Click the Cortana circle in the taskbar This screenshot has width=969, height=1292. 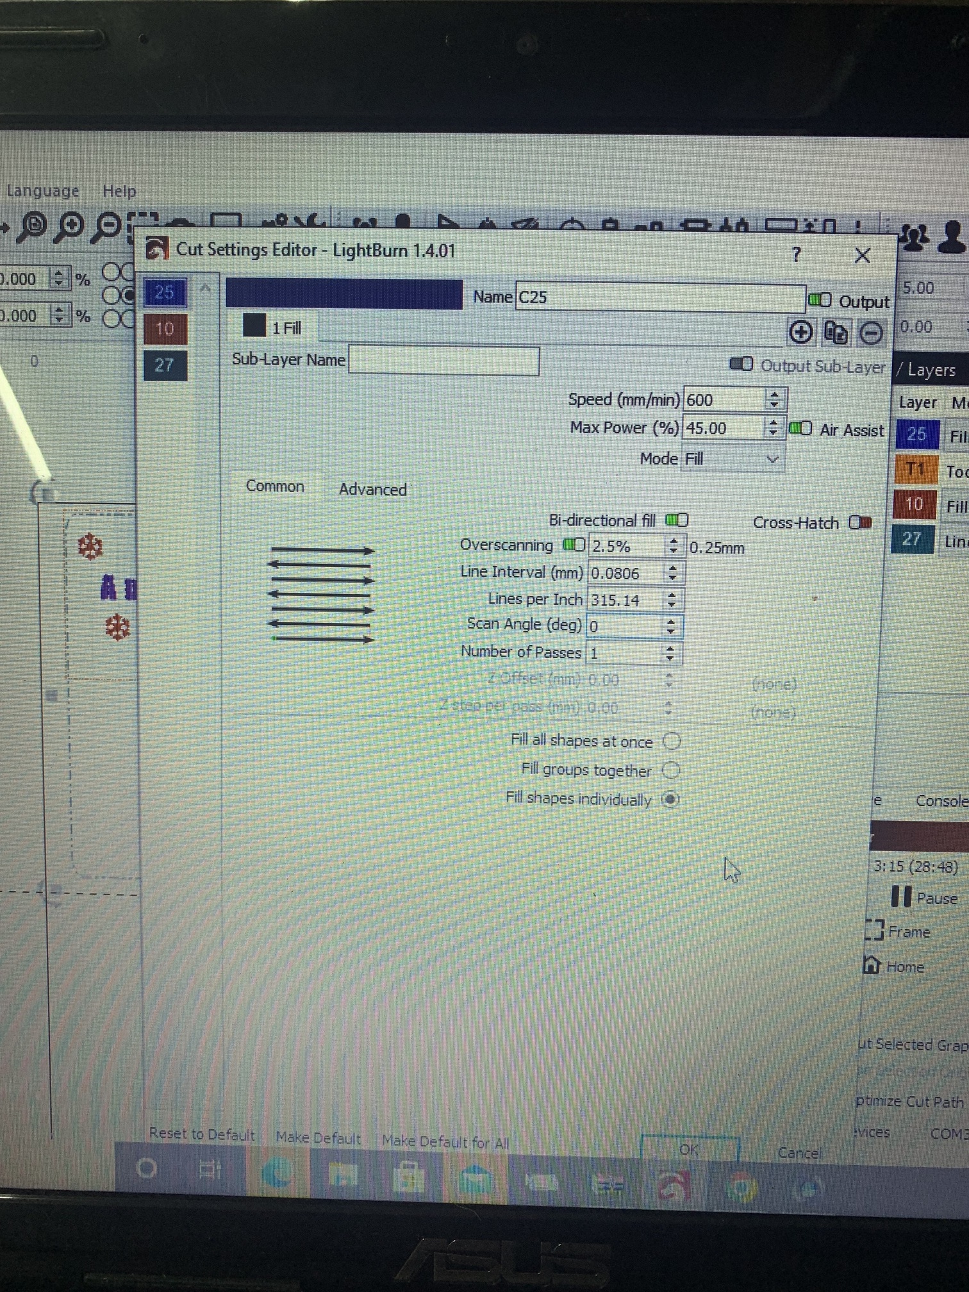tap(146, 1168)
